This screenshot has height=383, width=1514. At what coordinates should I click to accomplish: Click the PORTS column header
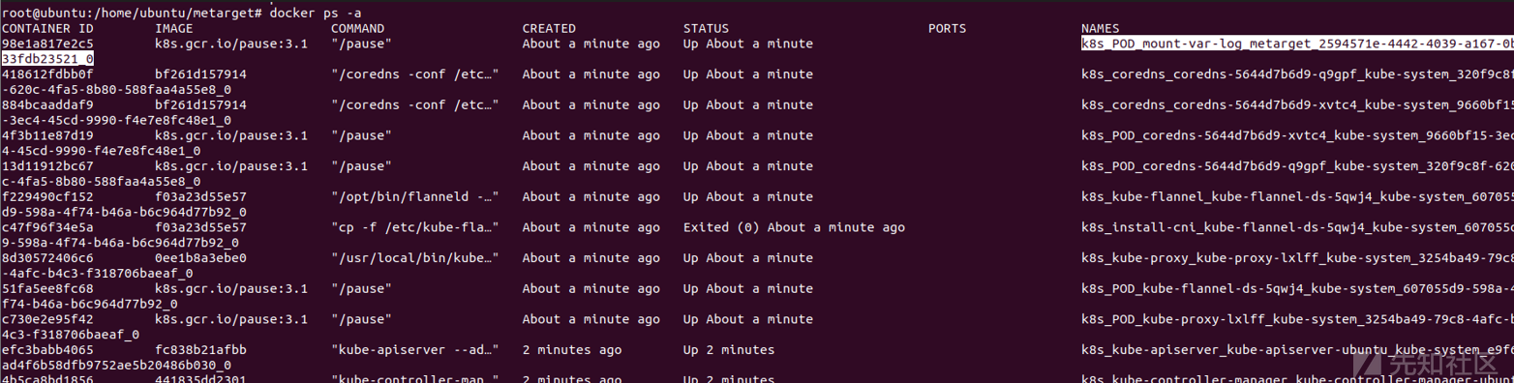coord(947,28)
